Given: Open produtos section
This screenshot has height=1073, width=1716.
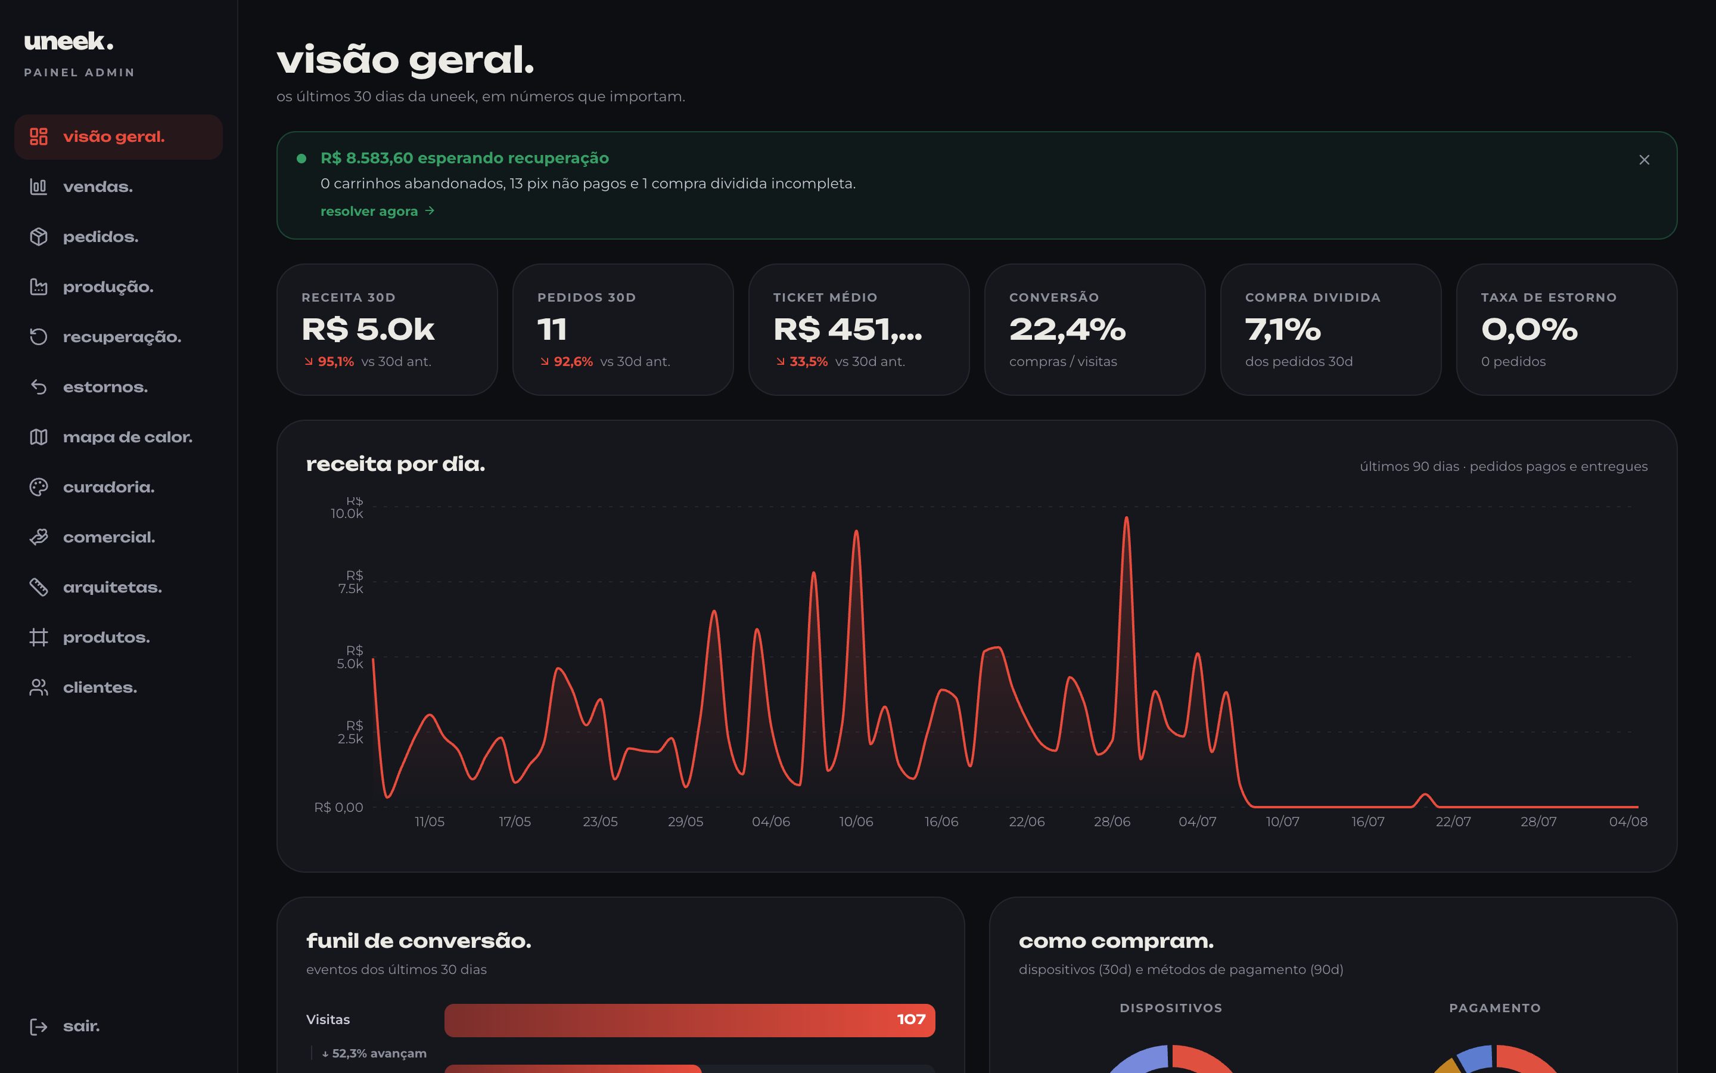Looking at the screenshot, I should 119,637.
